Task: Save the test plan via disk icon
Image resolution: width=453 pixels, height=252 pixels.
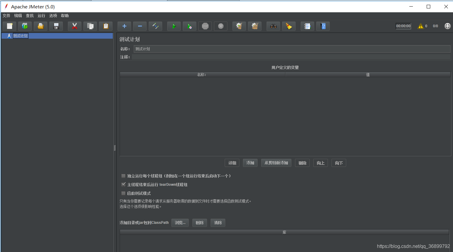Action: (x=56, y=26)
